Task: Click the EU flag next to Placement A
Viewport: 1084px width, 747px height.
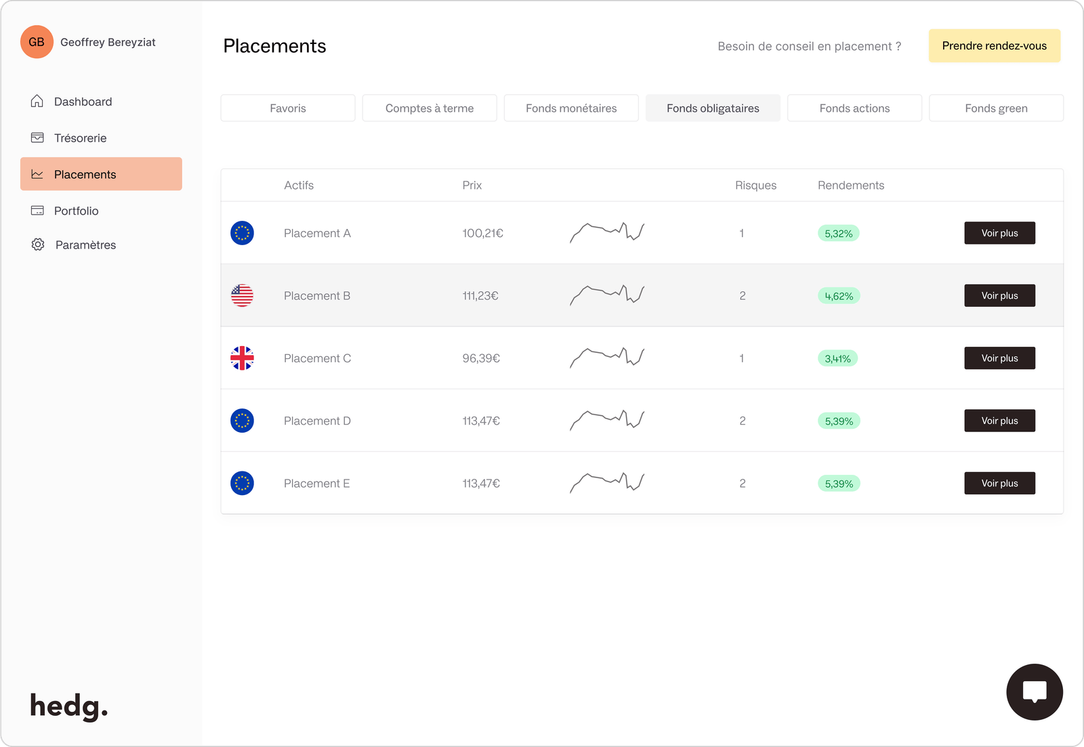Action: click(242, 233)
